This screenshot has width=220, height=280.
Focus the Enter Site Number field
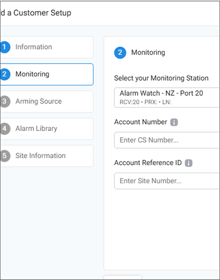167,181
